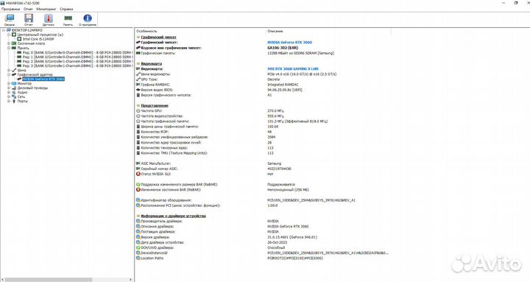Open the Отчет menu in menu bar
Image resolution: width=530 pixels, height=282 pixels.
point(28,9)
